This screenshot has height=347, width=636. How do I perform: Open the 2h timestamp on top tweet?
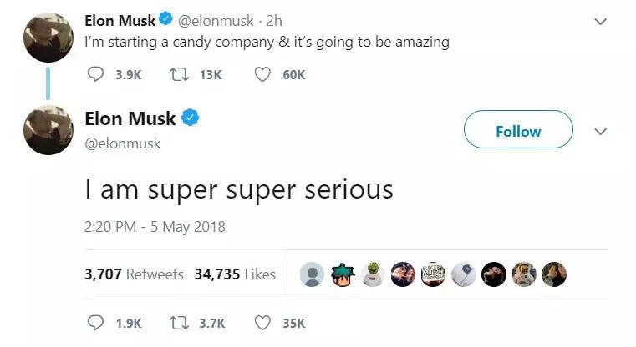point(274,21)
